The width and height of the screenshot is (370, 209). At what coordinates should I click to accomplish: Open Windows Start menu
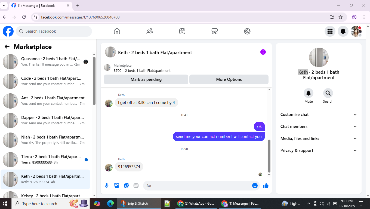pyautogui.click(x=5, y=204)
